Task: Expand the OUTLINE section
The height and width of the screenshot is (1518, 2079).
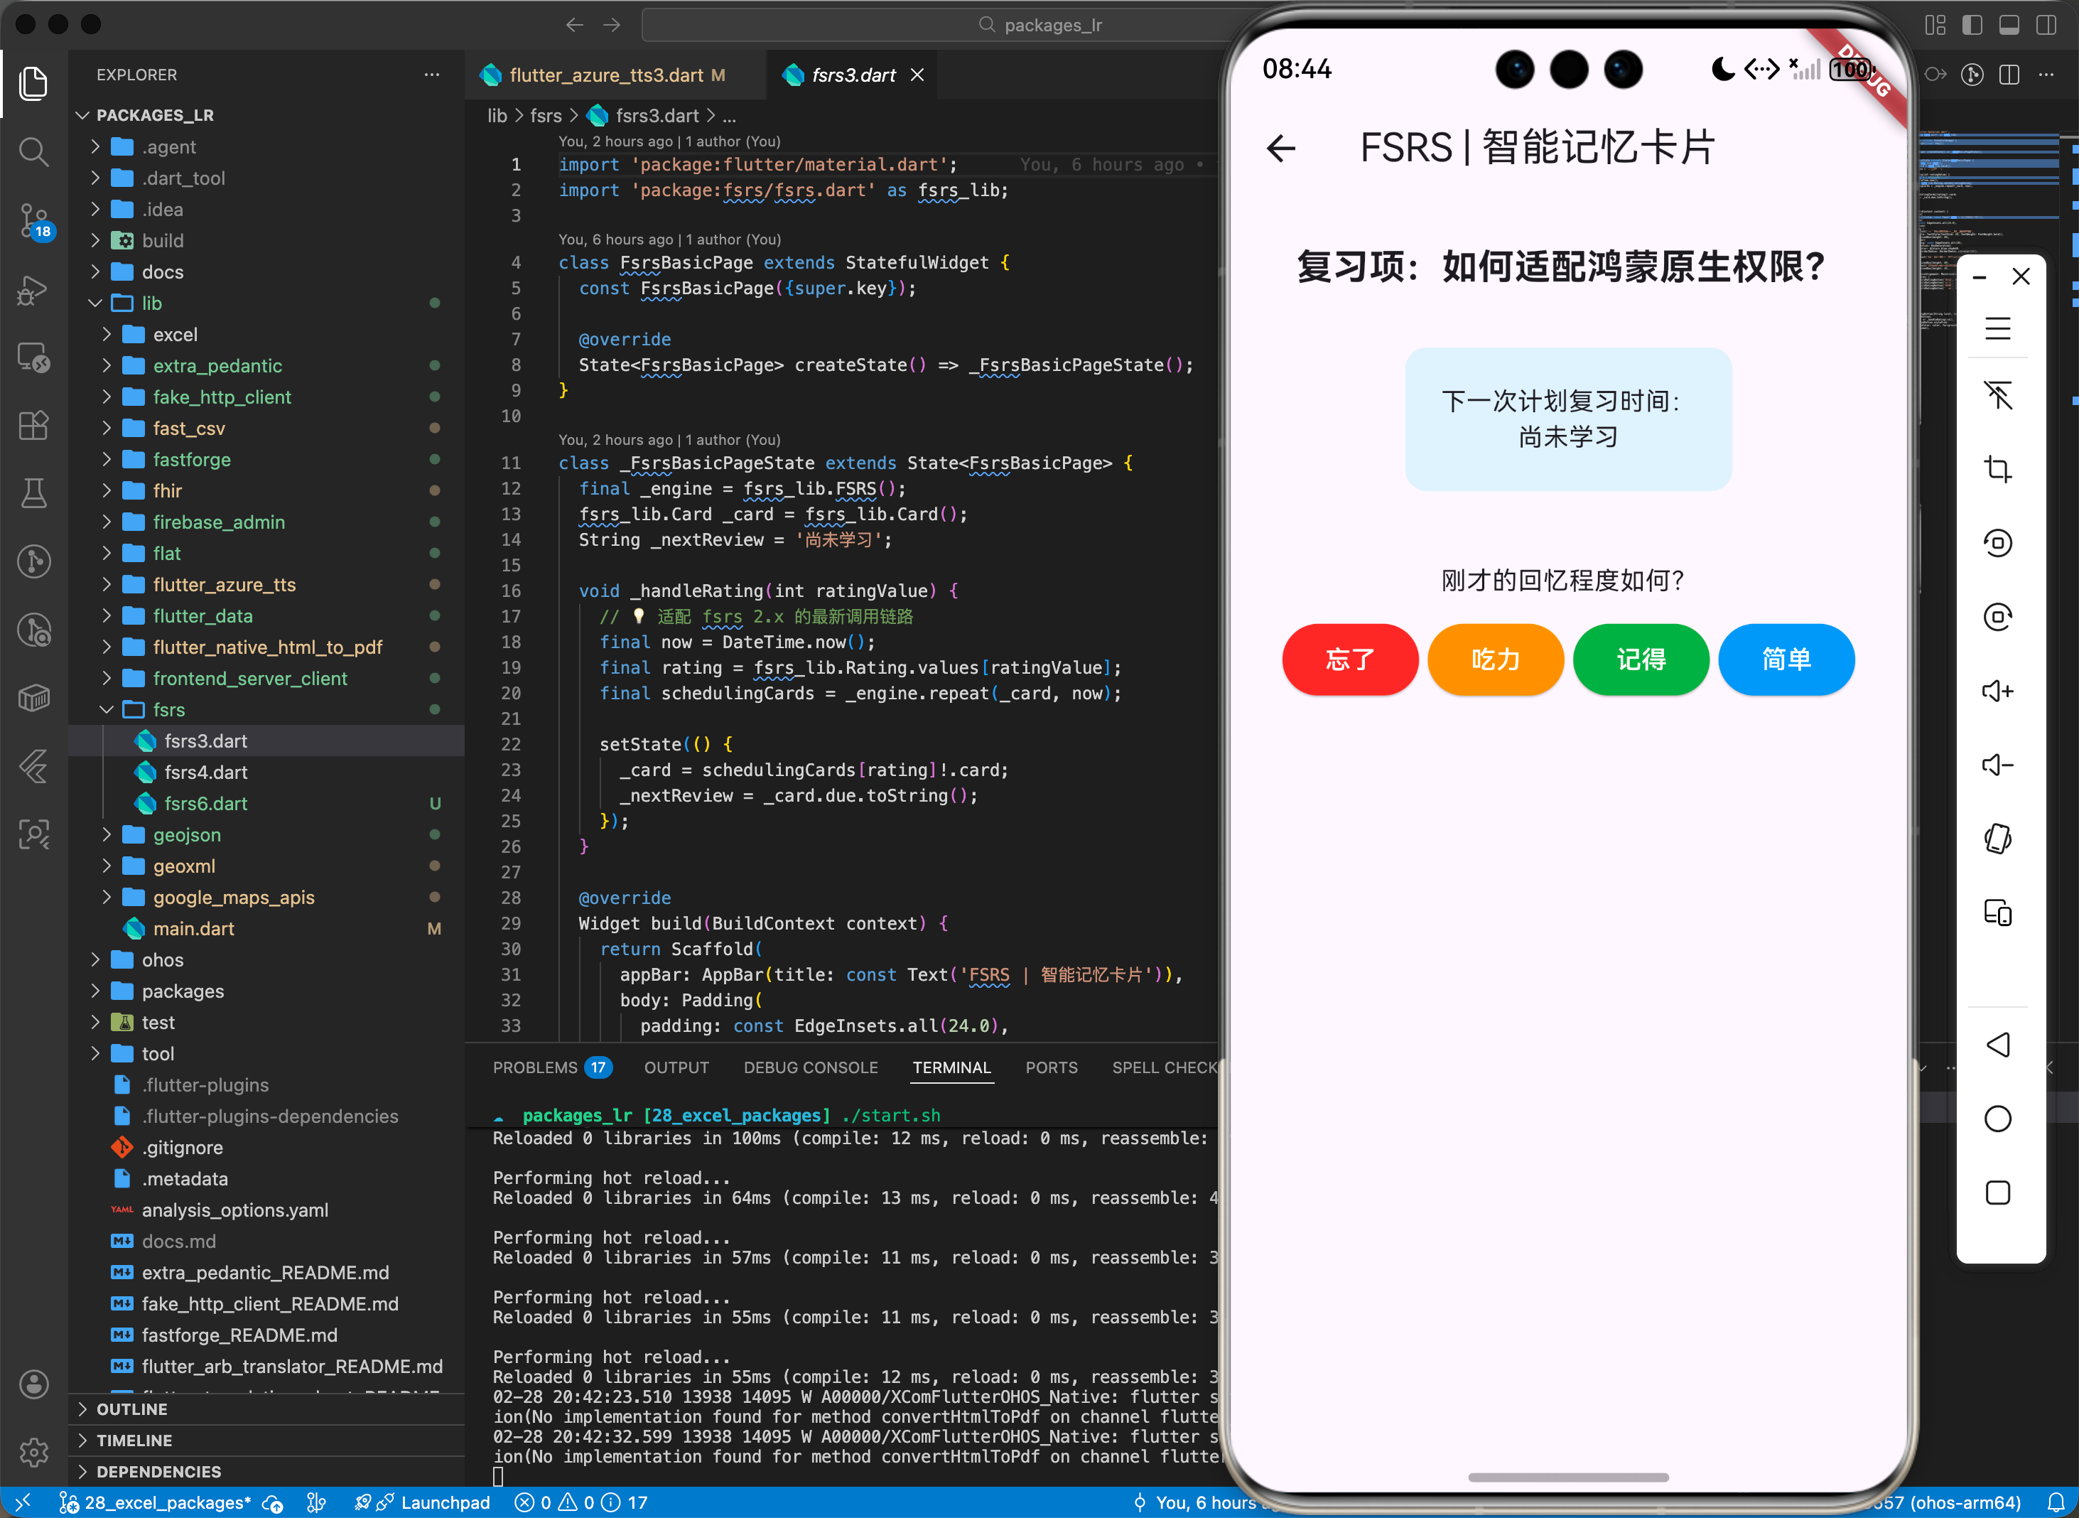Action: point(131,1409)
